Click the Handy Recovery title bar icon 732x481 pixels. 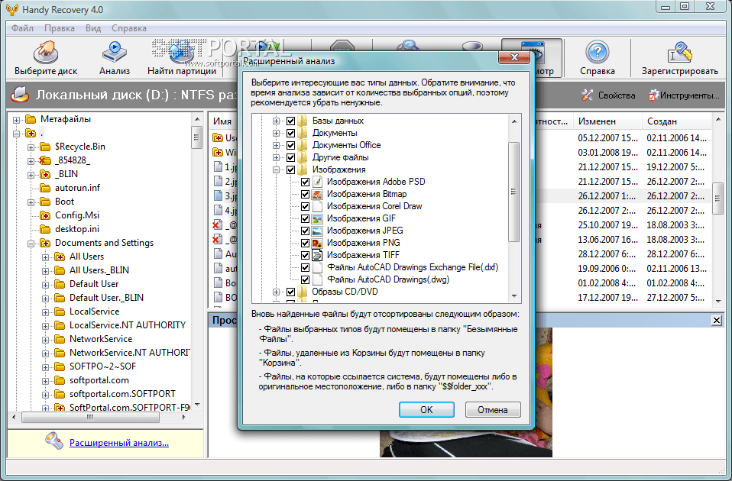pos(11,9)
